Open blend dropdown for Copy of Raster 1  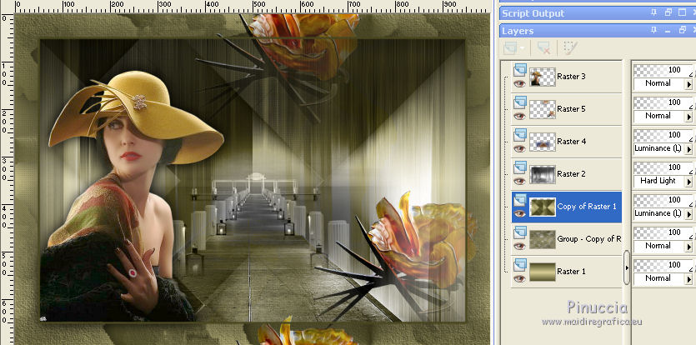tap(688, 213)
